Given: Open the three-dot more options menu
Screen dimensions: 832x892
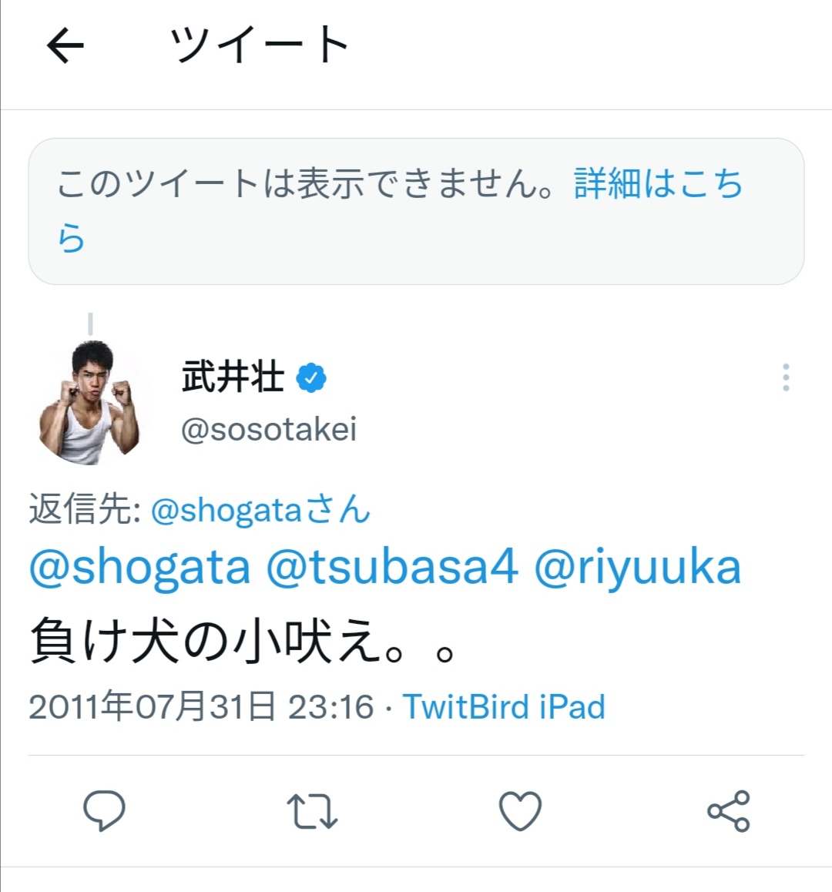Looking at the screenshot, I should (x=785, y=377).
